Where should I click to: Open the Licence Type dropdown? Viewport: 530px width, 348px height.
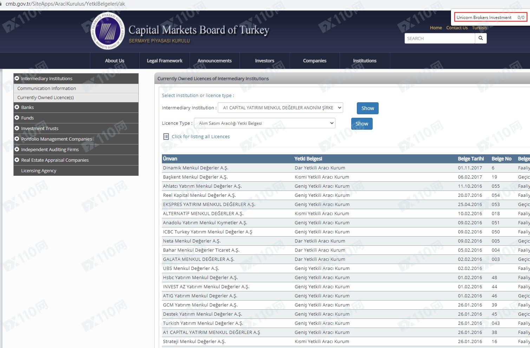tap(264, 123)
